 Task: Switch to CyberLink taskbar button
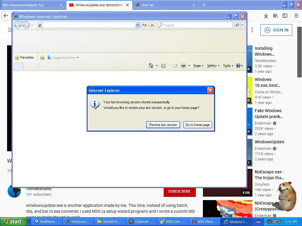(x=141, y=222)
